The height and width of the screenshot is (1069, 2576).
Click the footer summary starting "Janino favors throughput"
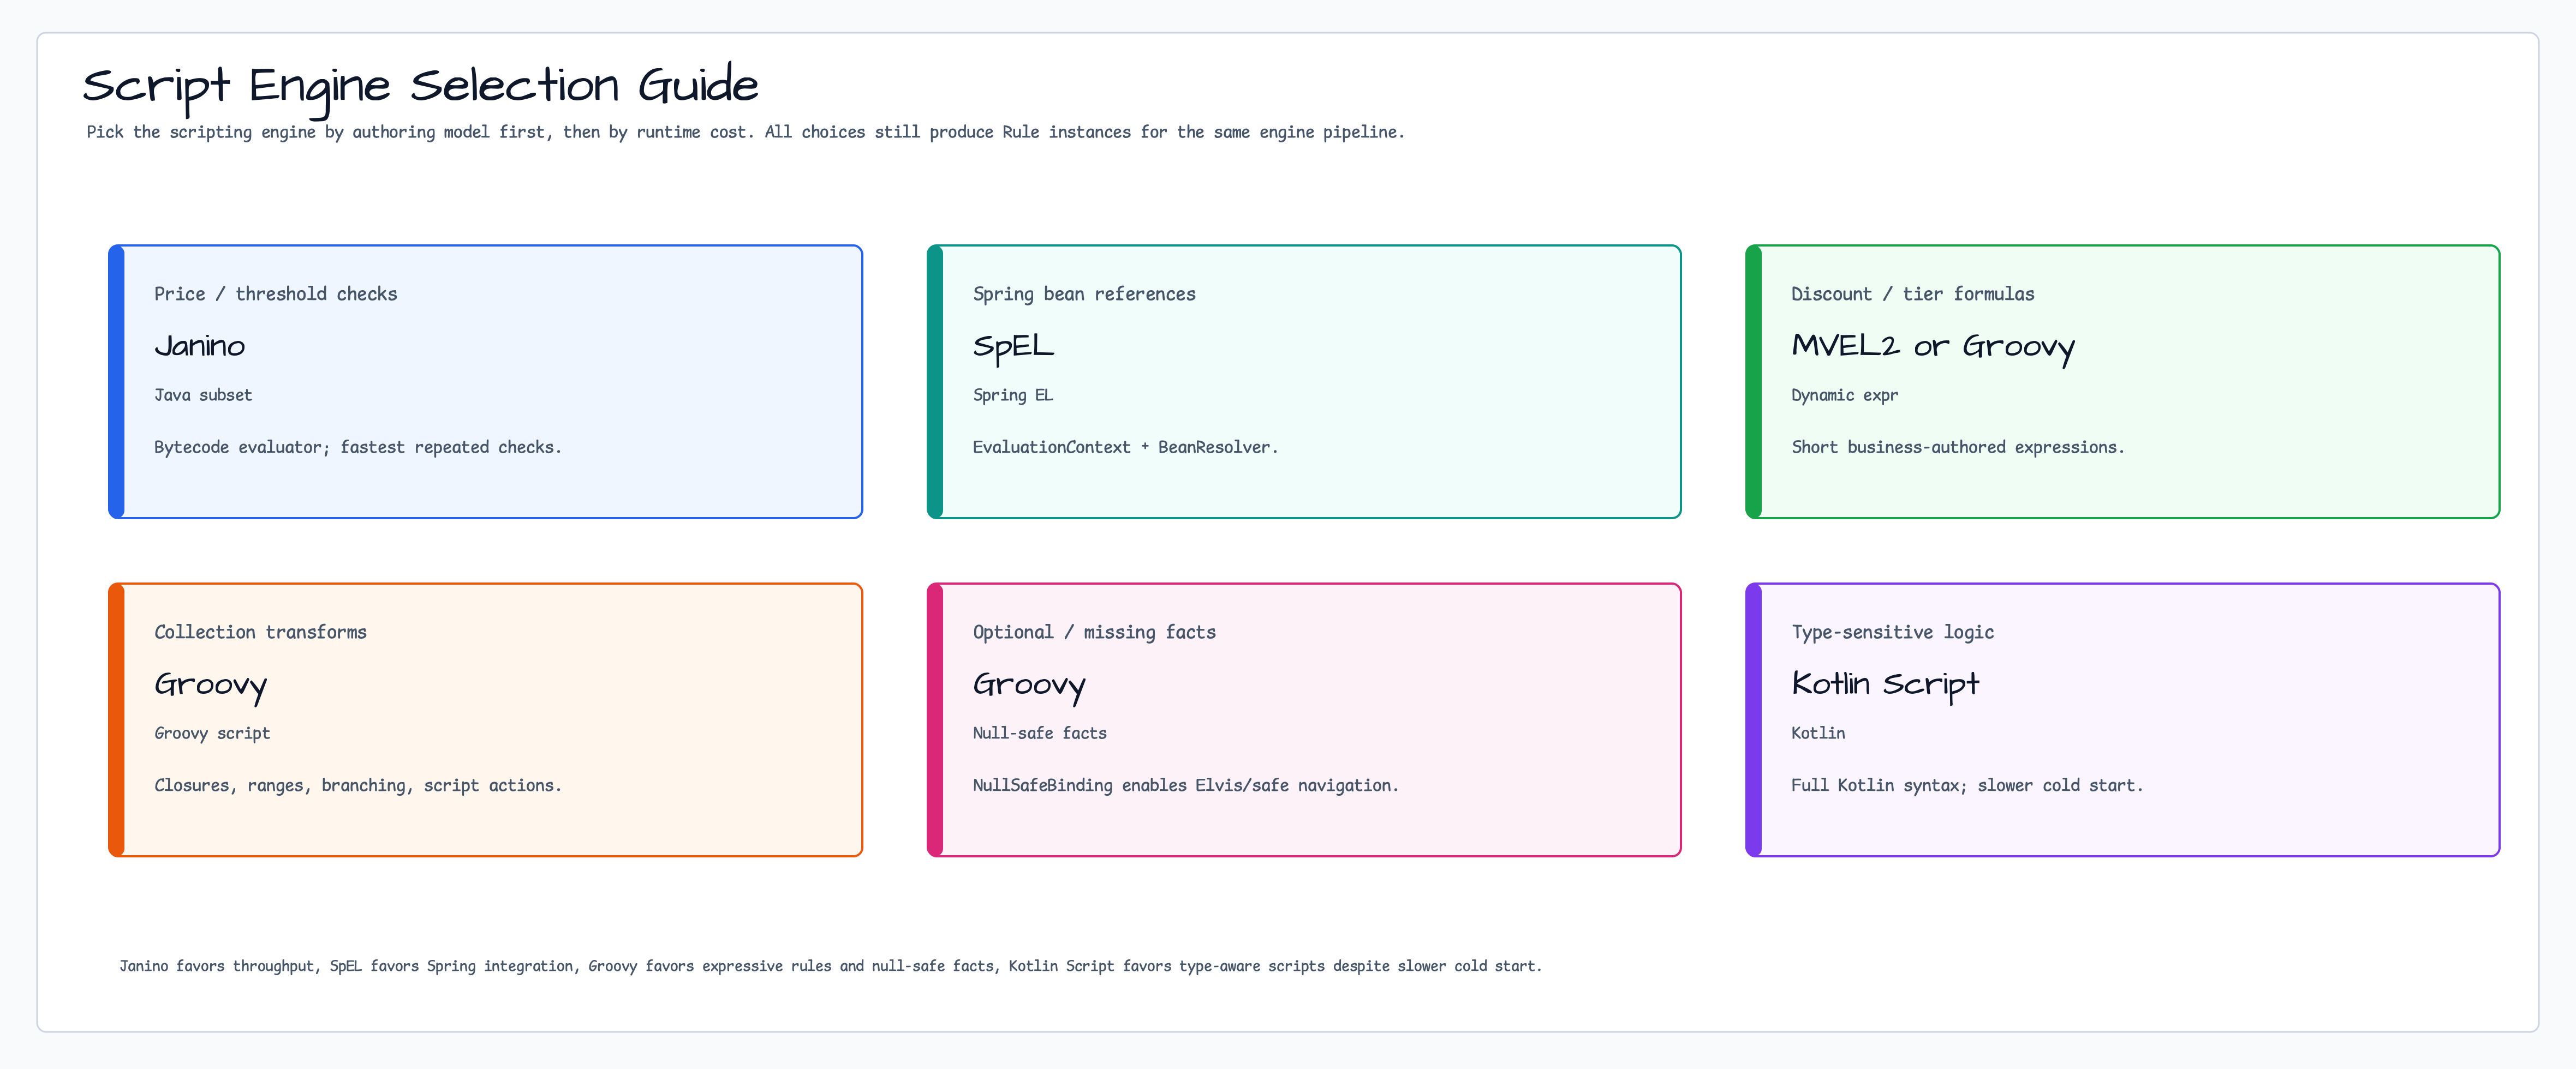(830, 966)
